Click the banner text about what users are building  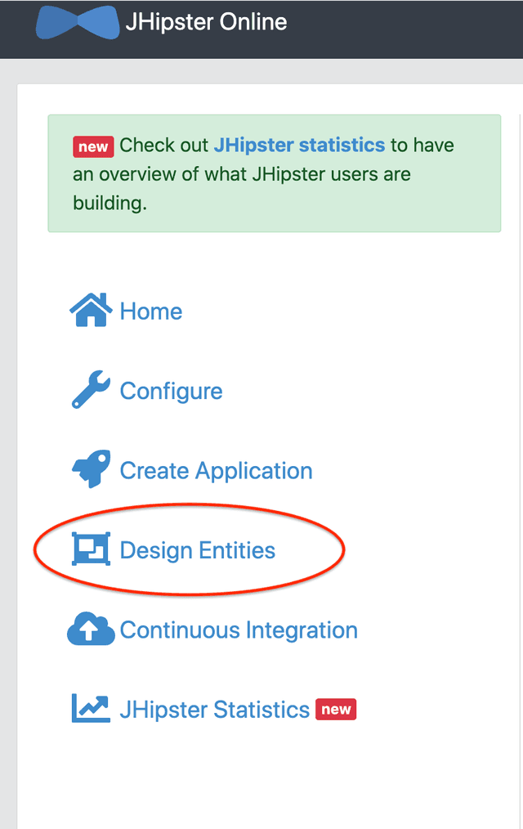(241, 174)
